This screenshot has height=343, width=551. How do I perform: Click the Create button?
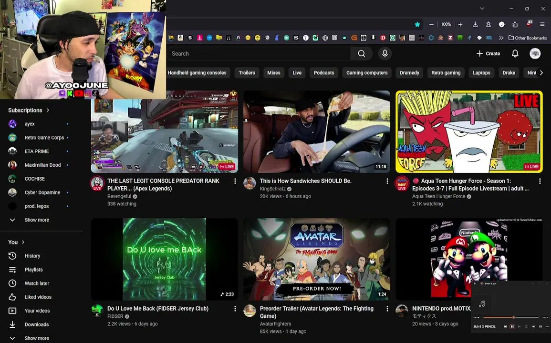tap(488, 53)
